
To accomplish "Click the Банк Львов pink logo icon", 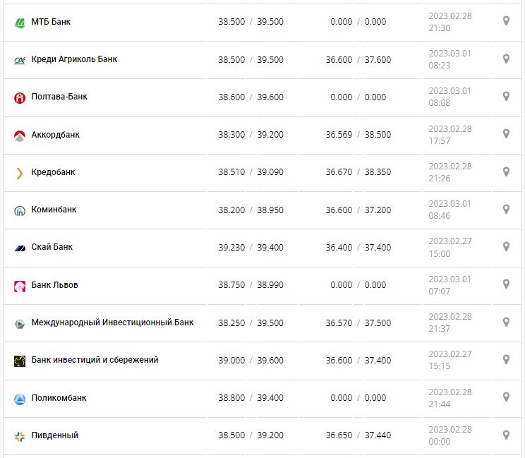I will click(20, 286).
